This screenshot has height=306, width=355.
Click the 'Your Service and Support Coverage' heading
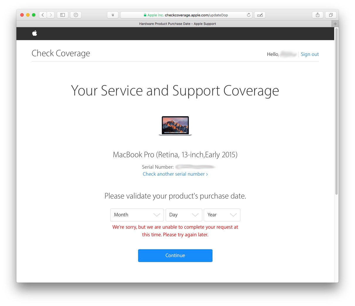click(x=175, y=90)
